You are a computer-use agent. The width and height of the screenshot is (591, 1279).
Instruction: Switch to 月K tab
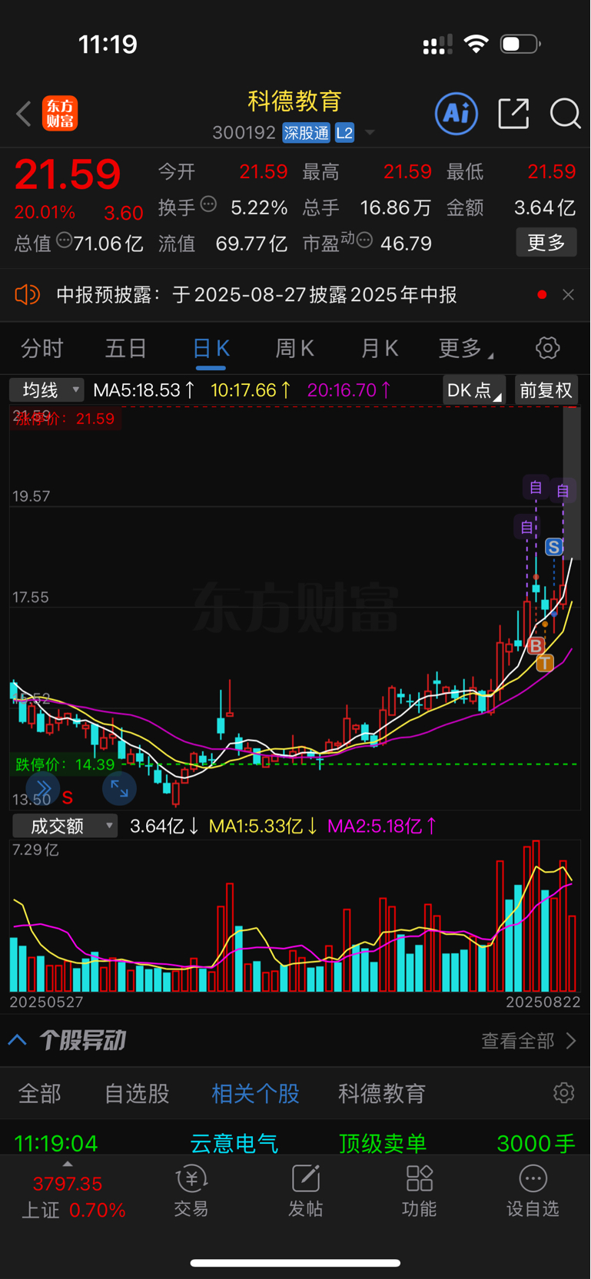click(x=380, y=349)
